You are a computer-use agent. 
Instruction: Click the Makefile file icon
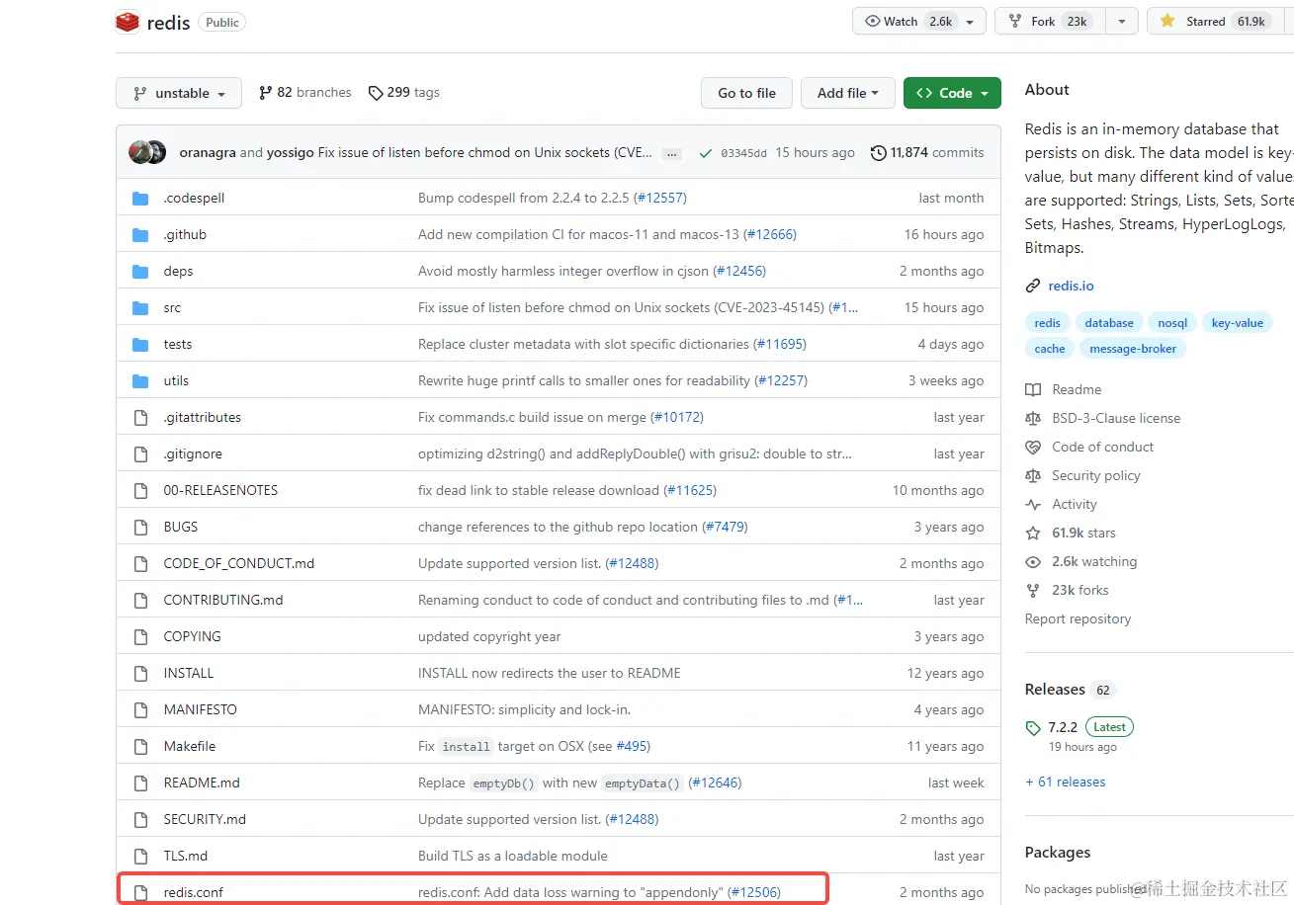(140, 747)
